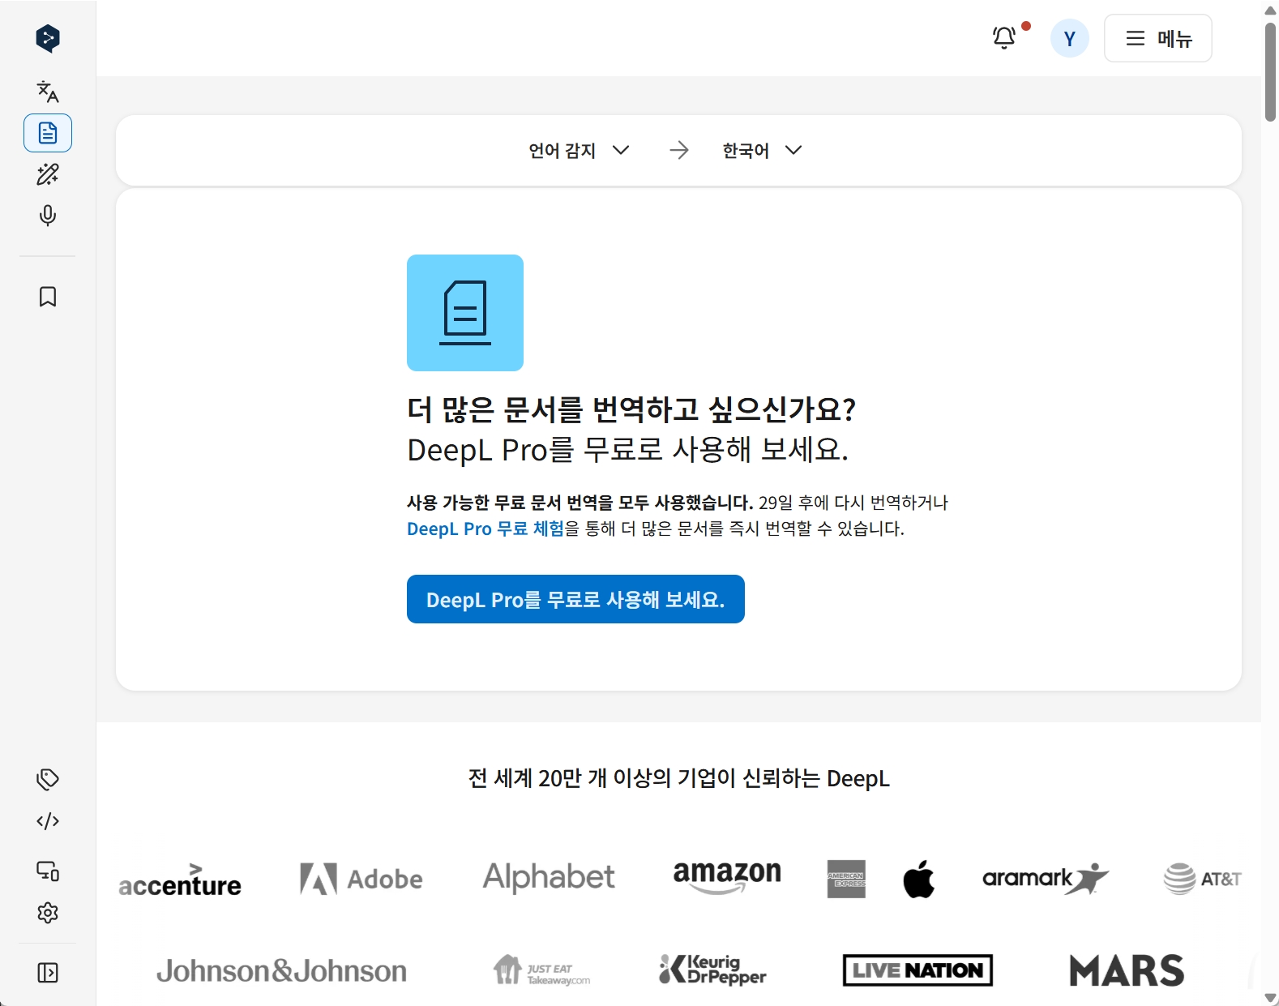Image resolution: width=1279 pixels, height=1006 pixels.
Task: Click the Just Eat Takeaway logo
Action: coord(541,970)
